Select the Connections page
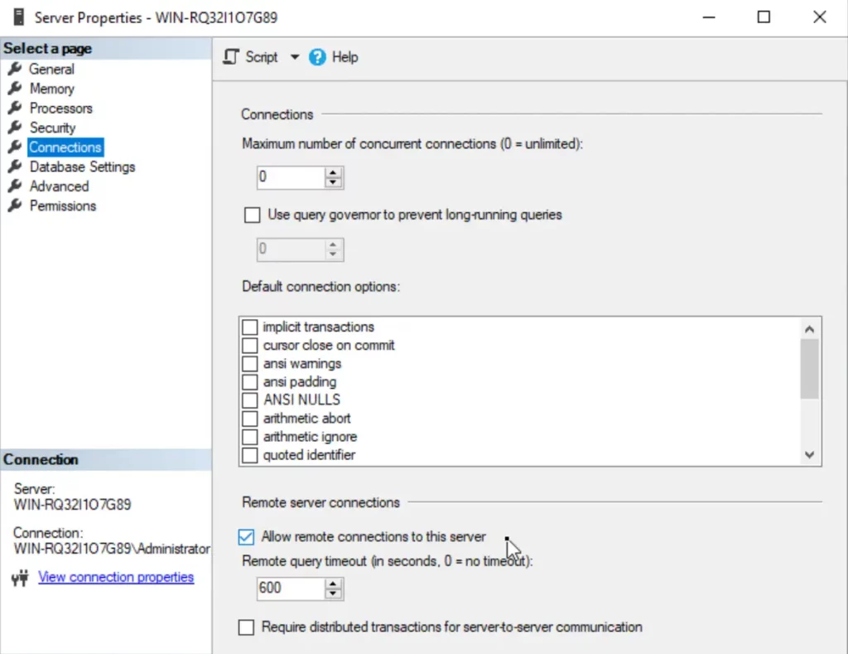Viewport: 848px width, 654px height. click(65, 147)
